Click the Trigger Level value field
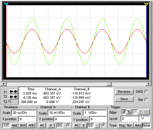 pos(130,119)
